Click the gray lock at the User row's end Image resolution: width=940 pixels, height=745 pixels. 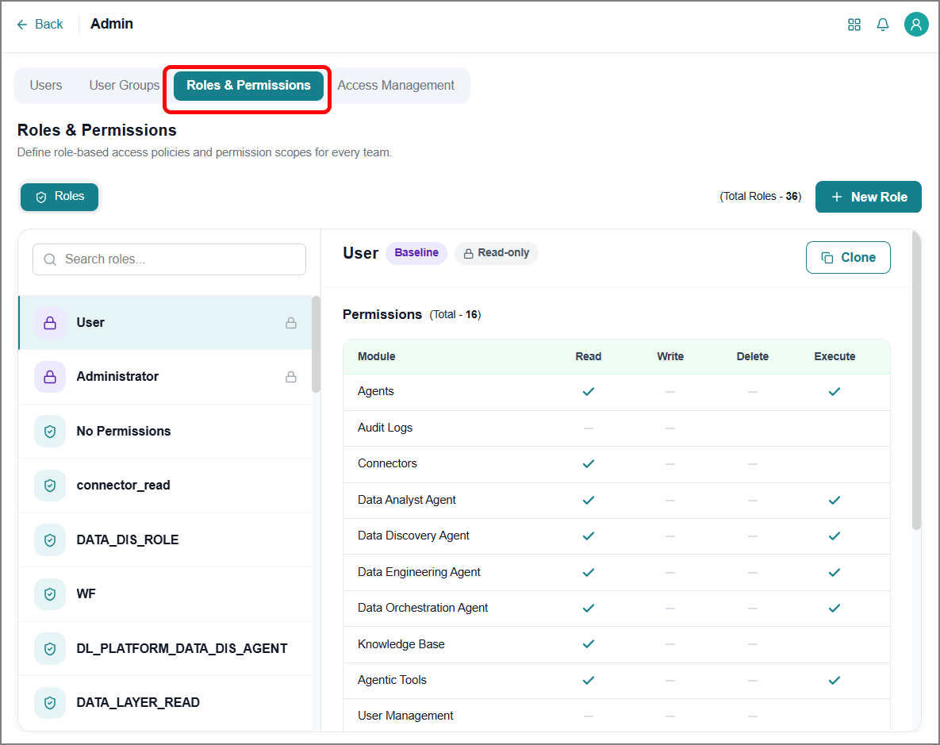(x=291, y=323)
